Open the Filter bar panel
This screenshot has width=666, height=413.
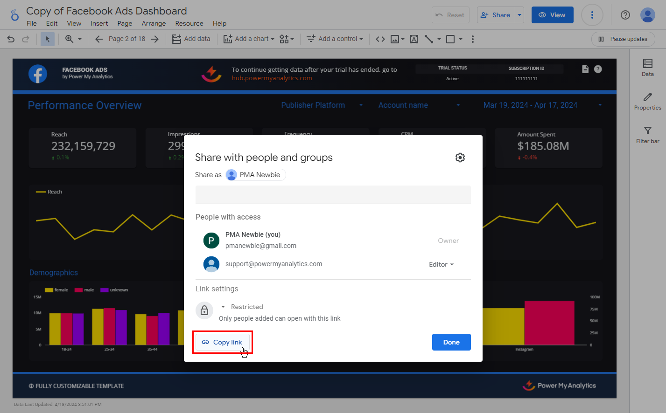pyautogui.click(x=647, y=134)
